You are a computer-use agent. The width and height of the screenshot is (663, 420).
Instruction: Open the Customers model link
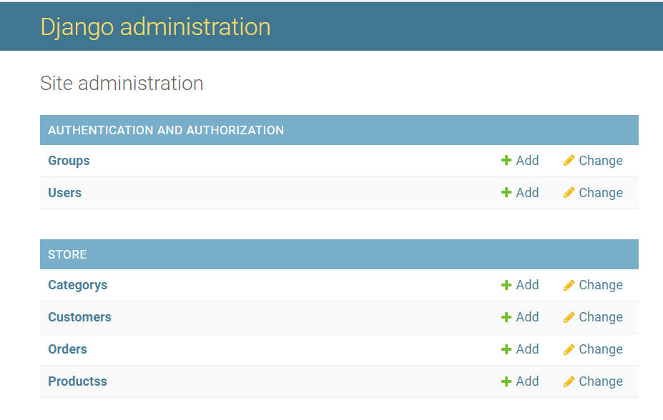click(79, 317)
